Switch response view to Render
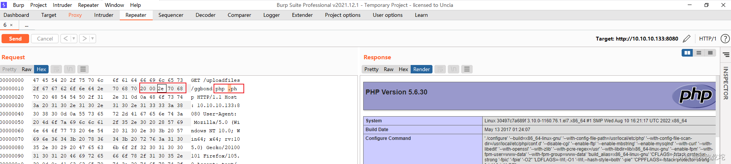 [421, 69]
